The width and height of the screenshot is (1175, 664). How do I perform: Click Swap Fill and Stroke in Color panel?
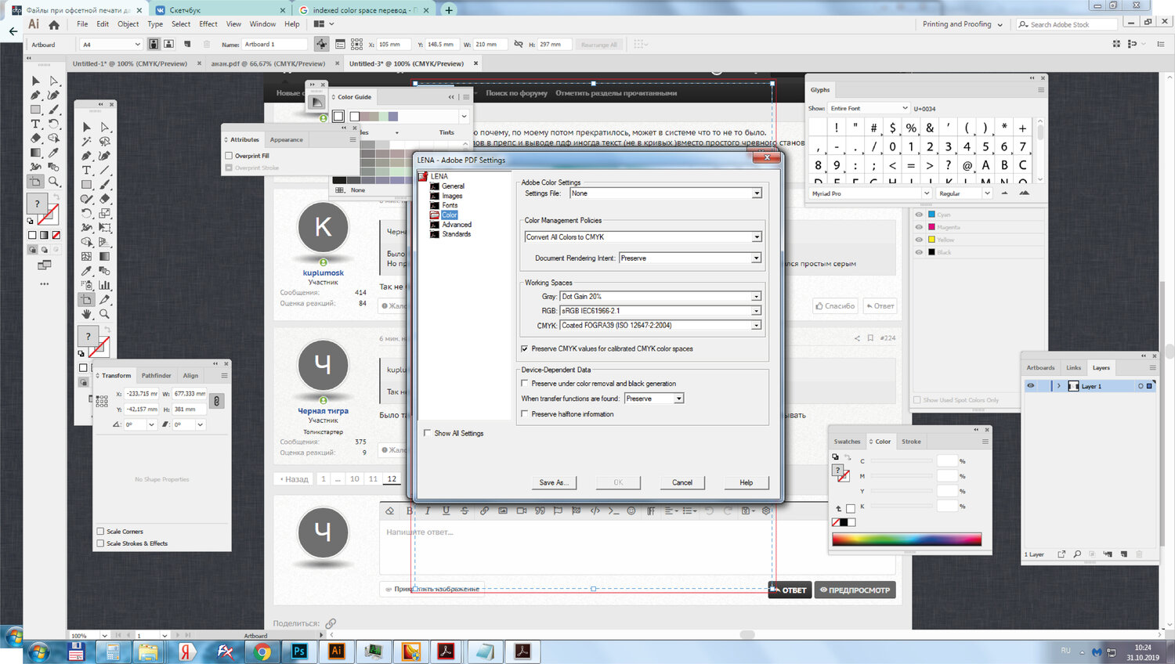click(x=848, y=457)
